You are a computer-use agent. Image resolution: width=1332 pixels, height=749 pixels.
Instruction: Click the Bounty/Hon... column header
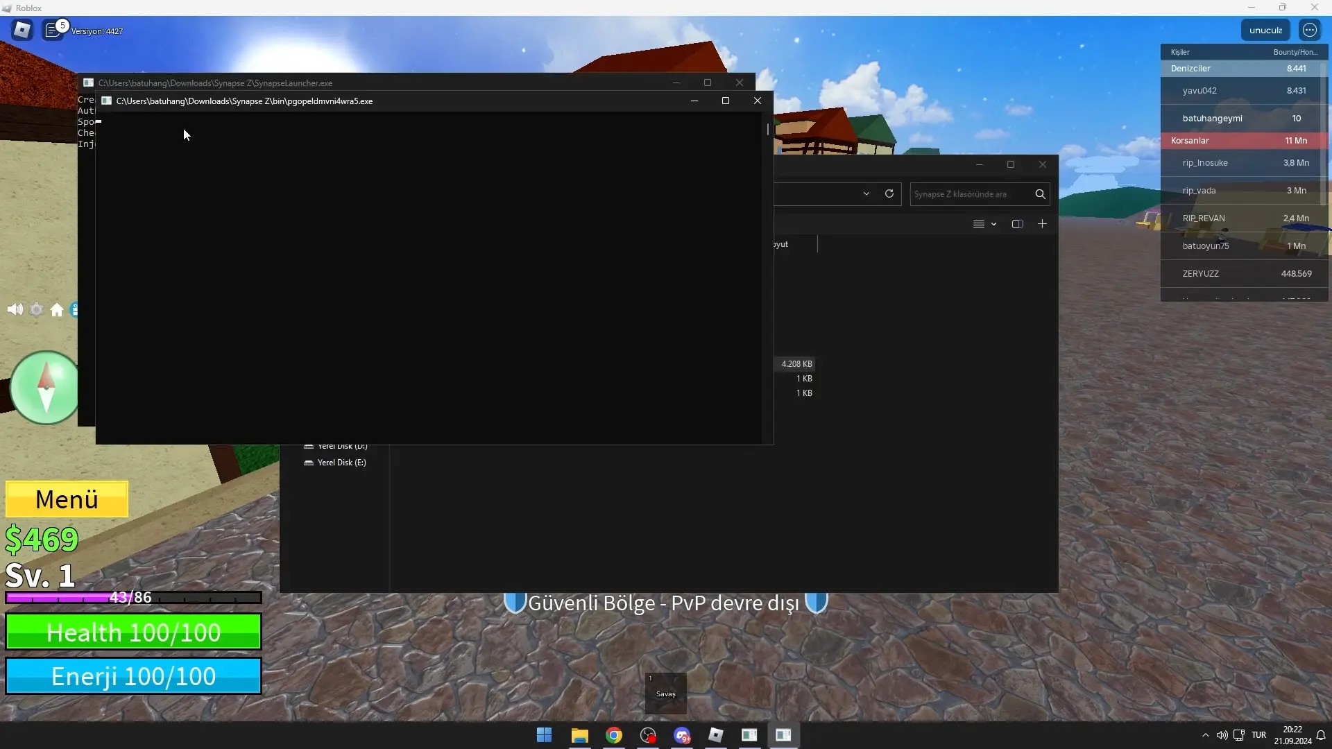1295,52
